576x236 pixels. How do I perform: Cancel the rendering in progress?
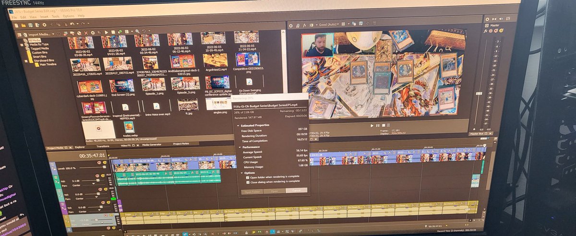click(x=297, y=190)
